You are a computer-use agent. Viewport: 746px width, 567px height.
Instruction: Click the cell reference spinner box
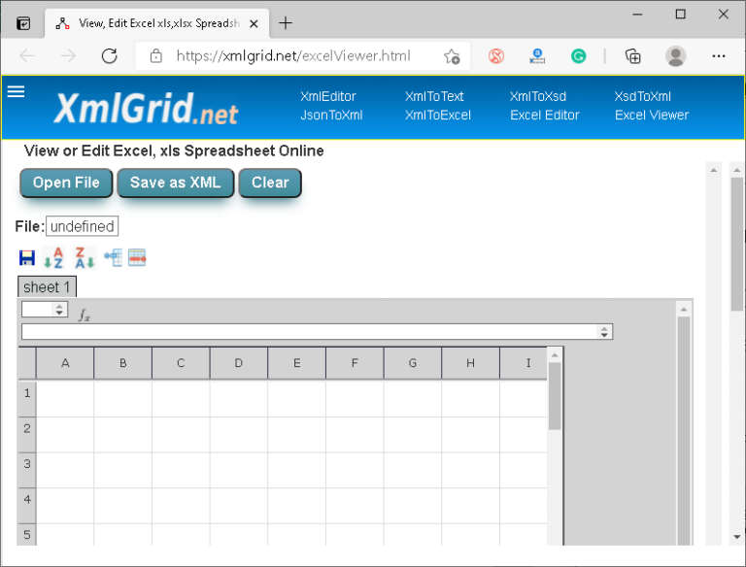[38, 310]
